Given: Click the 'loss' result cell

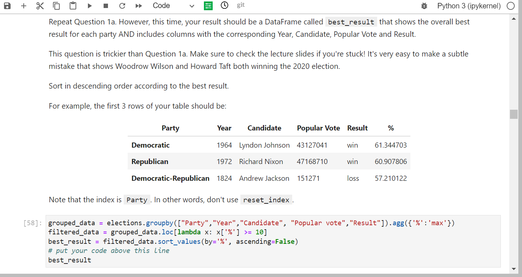Looking at the screenshot, I should point(353,178).
